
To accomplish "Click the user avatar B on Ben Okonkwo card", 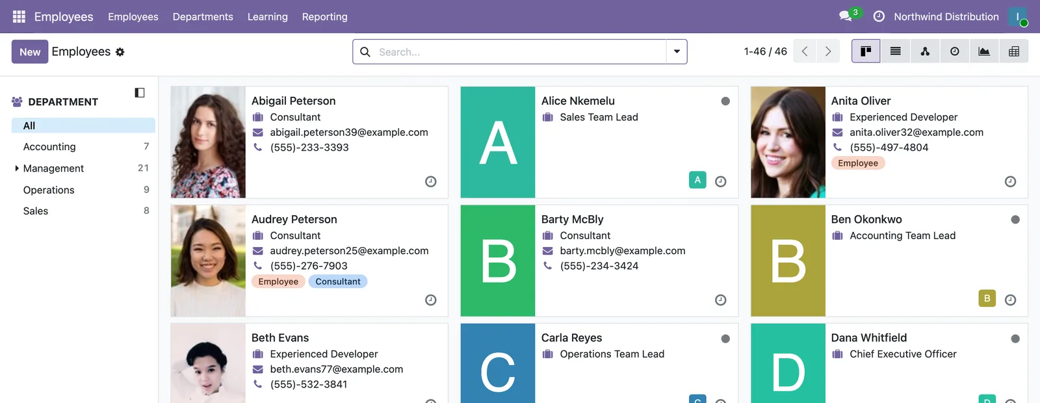I will [987, 298].
